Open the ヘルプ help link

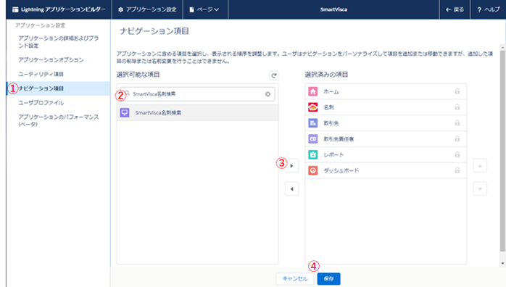(x=489, y=9)
